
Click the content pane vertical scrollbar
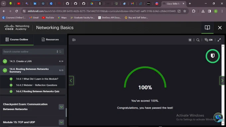pos(223,85)
